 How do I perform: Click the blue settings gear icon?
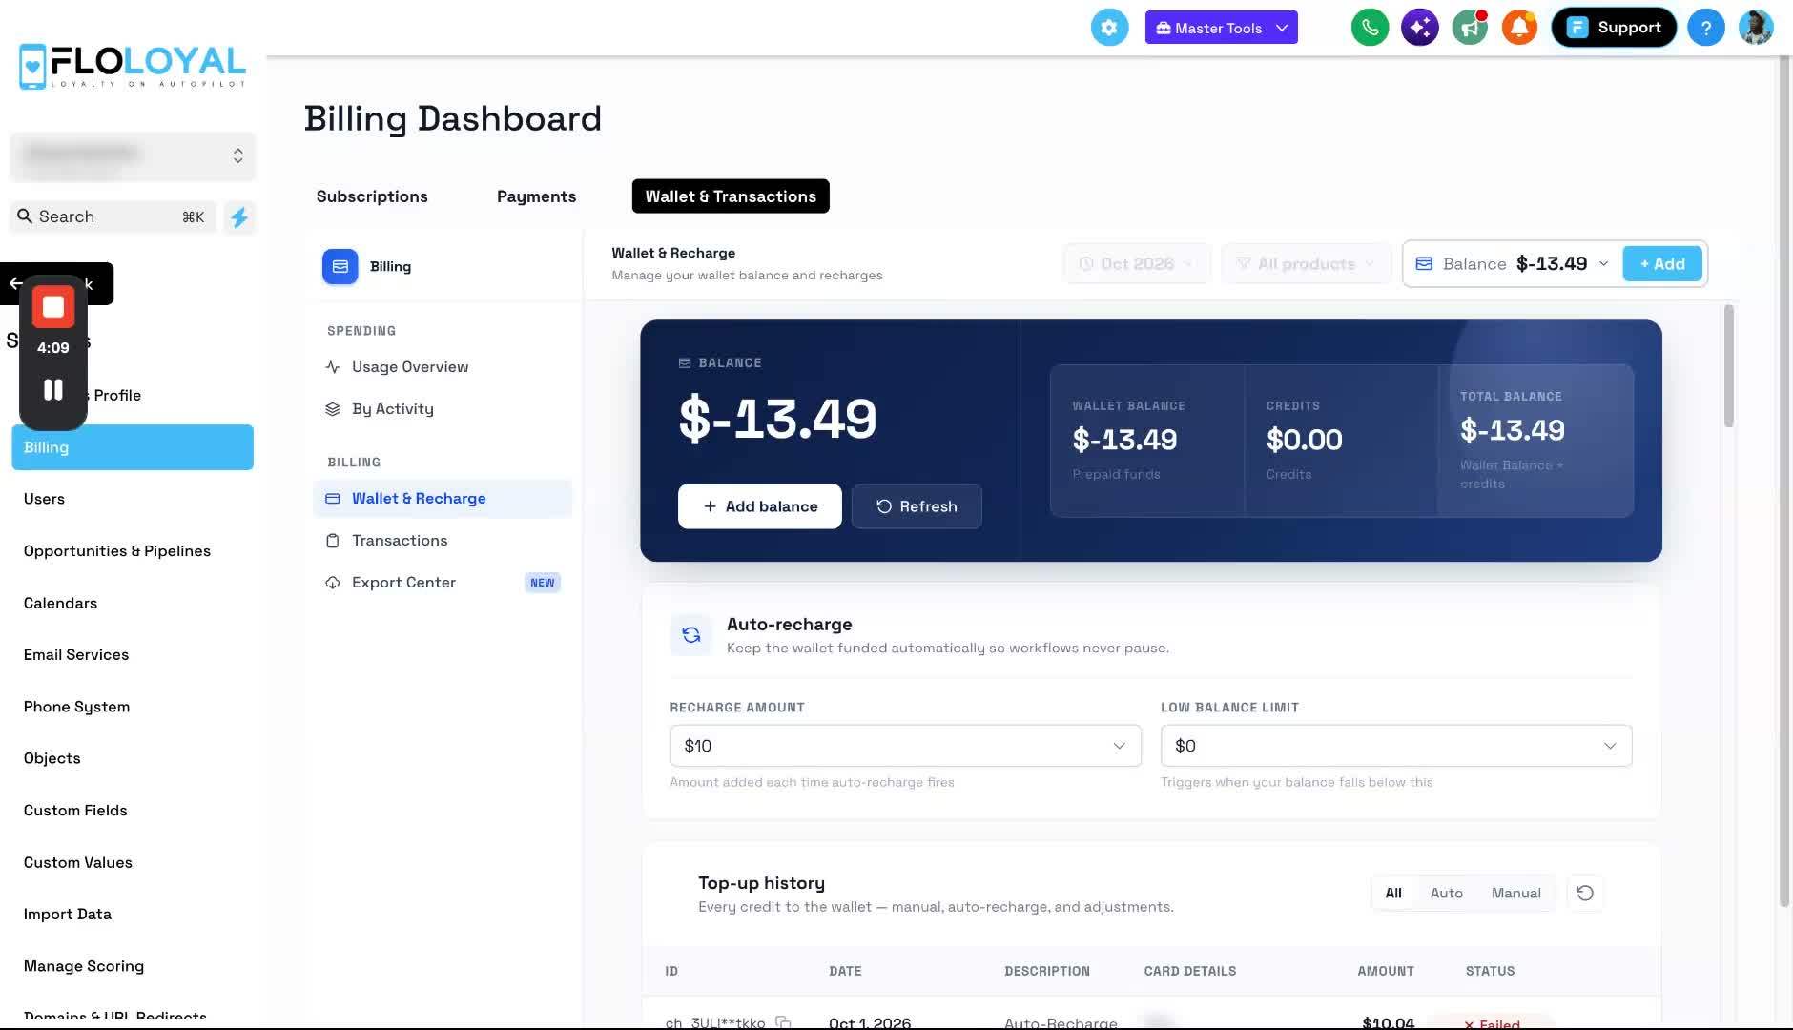point(1109,28)
